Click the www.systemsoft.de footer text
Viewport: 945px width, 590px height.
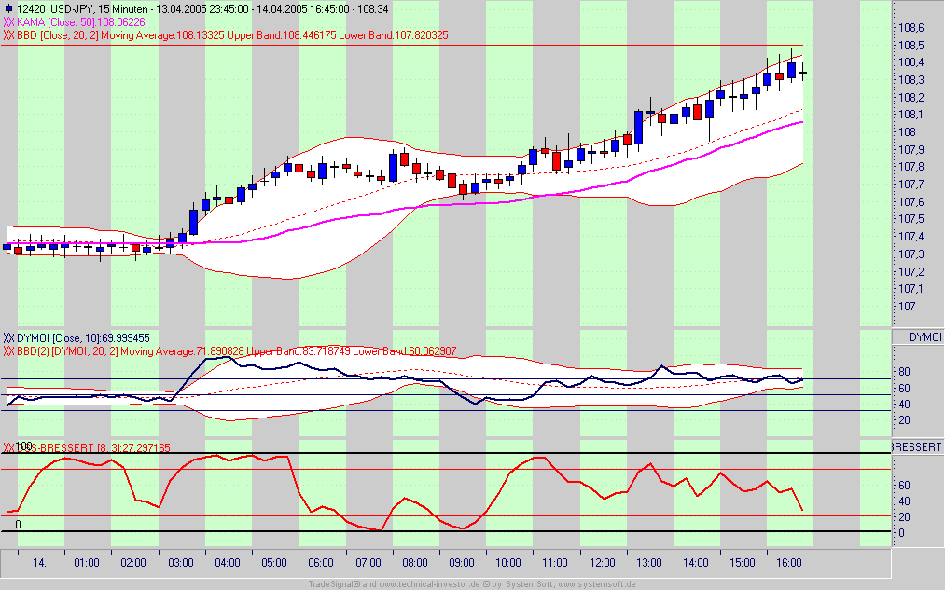(596, 584)
